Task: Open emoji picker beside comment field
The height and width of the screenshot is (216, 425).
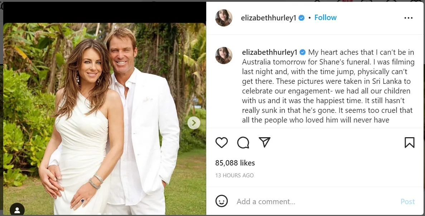Action: pos(221,201)
